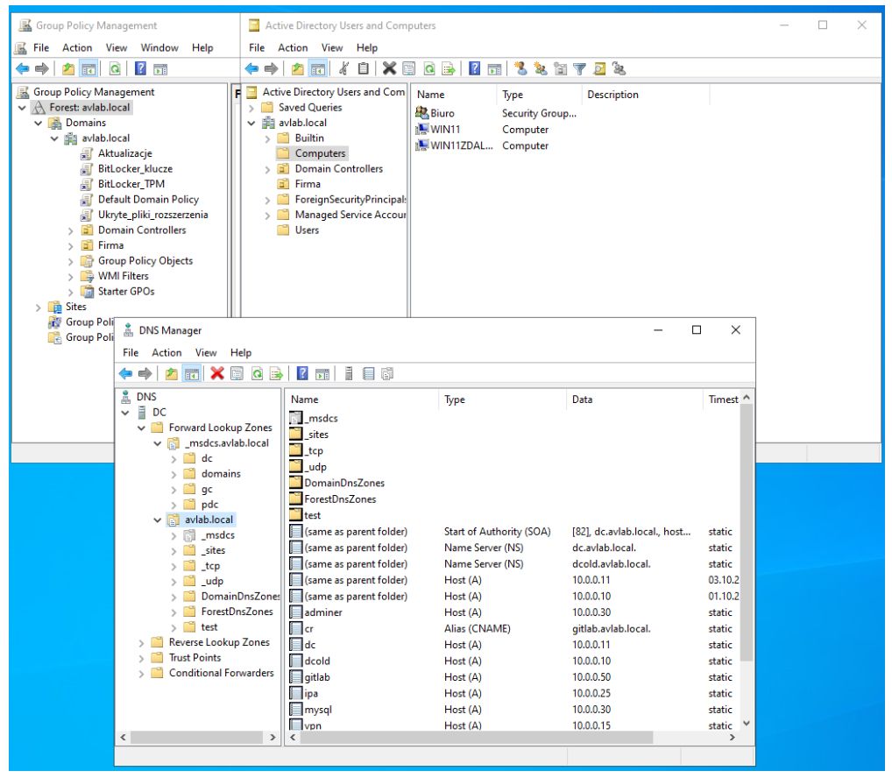Image resolution: width=892 pixels, height=778 pixels.
Task: Click the Cut scissors icon in Active Directory toolbar
Action: tap(343, 69)
